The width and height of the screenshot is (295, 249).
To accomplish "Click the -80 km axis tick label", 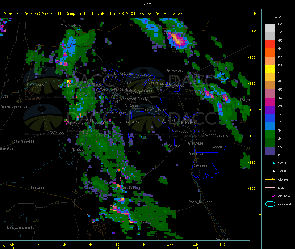I will [253, 31].
